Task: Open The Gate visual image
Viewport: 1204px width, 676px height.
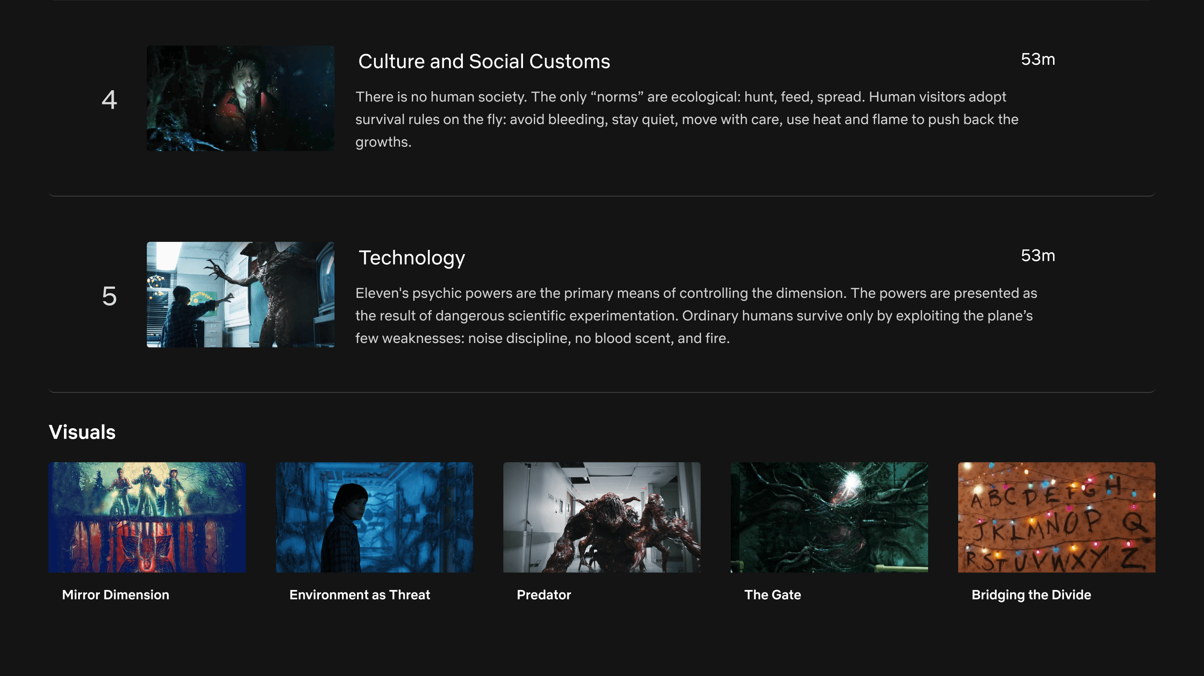Action: [829, 517]
